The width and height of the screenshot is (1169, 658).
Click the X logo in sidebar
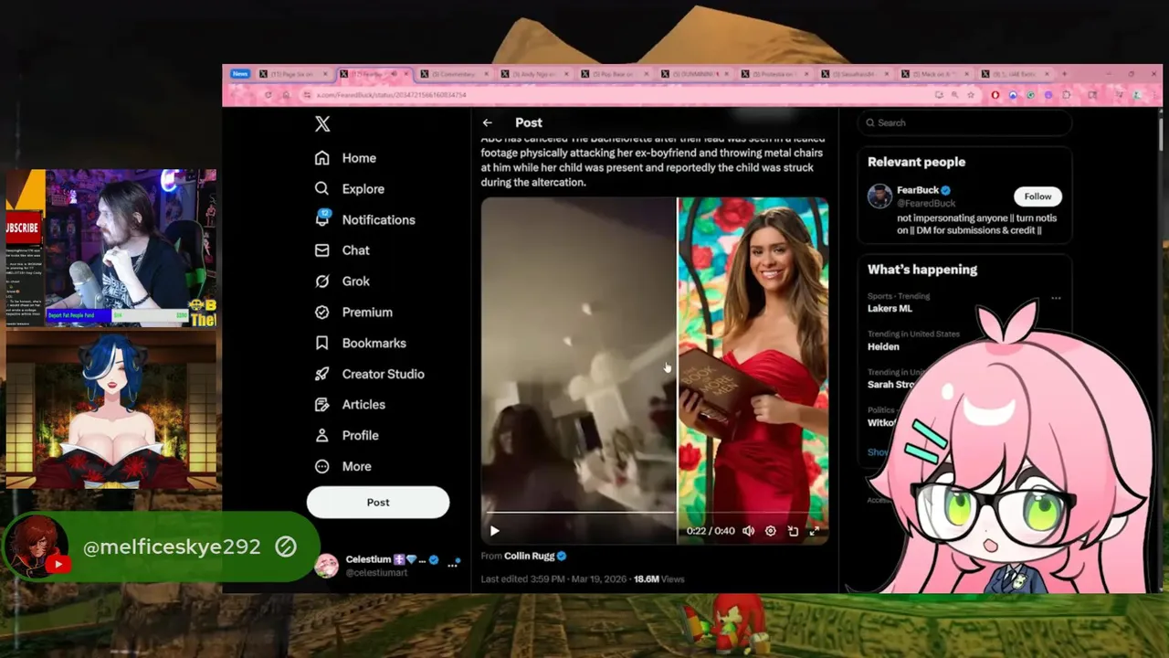(321, 124)
